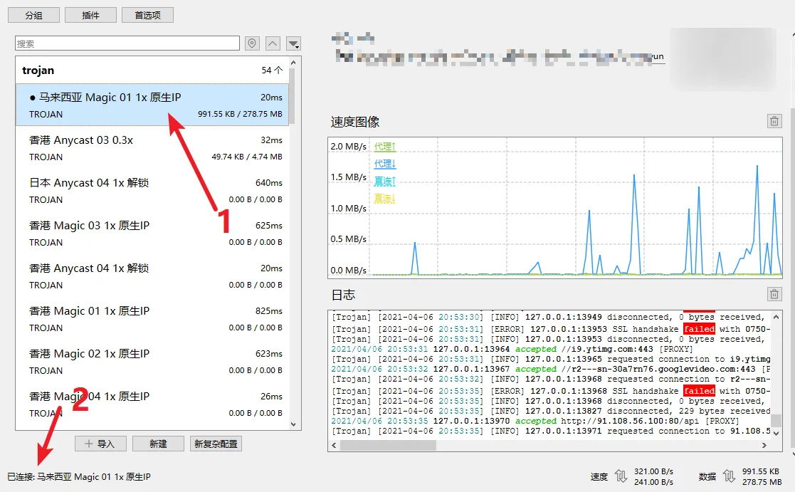This screenshot has height=492, width=795.
Task: Click the log's horizontal scrollbar thumb
Action: click(388, 445)
